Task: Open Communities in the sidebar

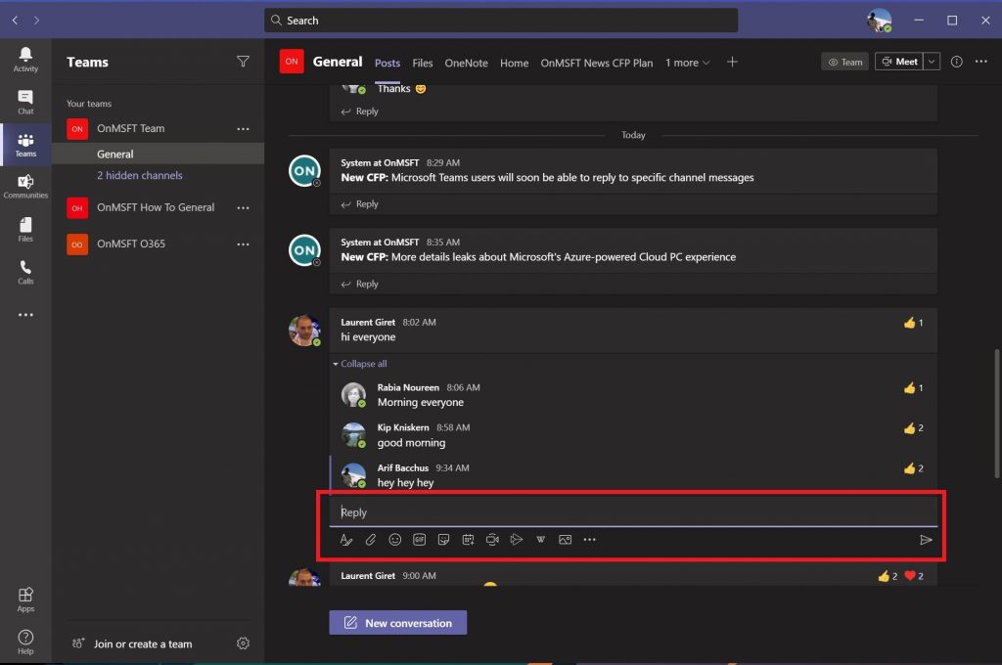Action: tap(25, 187)
